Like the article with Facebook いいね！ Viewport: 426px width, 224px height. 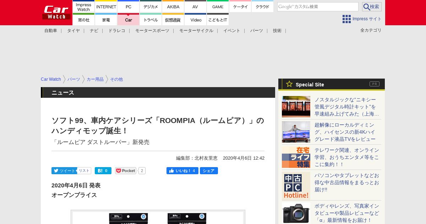click(x=182, y=171)
